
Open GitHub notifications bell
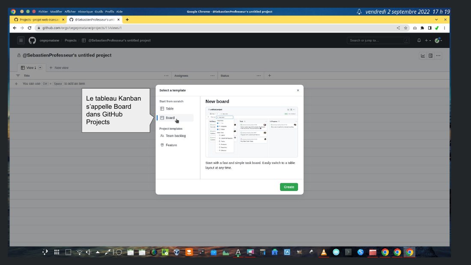tap(419, 40)
